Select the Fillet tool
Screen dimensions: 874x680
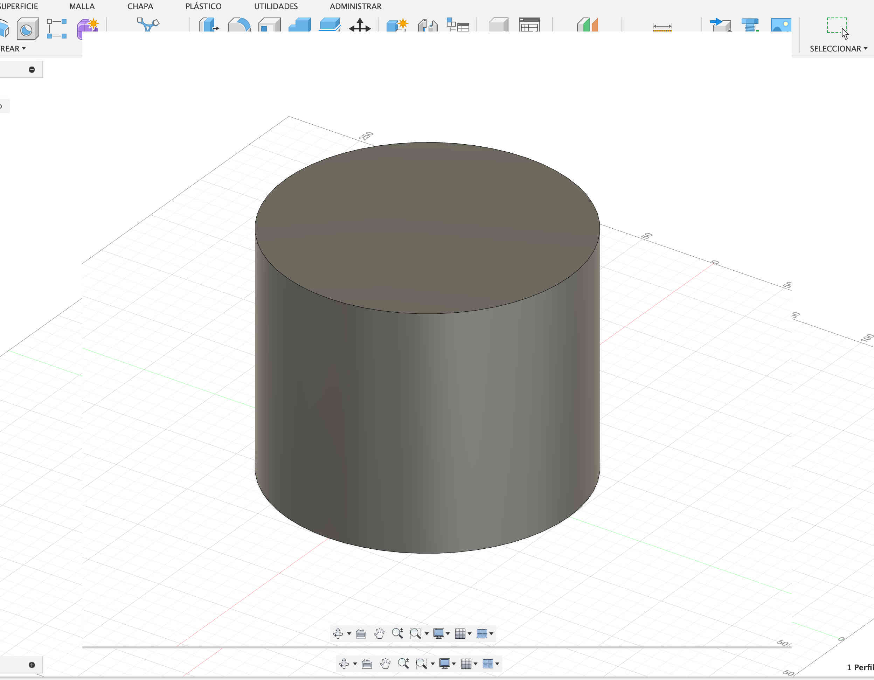pos(239,25)
